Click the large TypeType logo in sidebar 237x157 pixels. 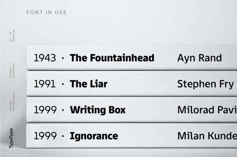tap(11, 138)
